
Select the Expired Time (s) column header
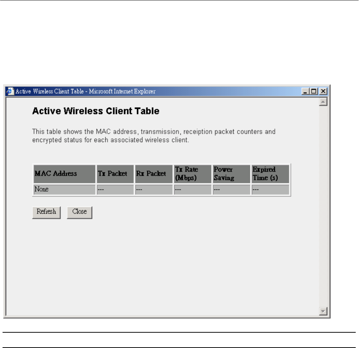coord(270,174)
